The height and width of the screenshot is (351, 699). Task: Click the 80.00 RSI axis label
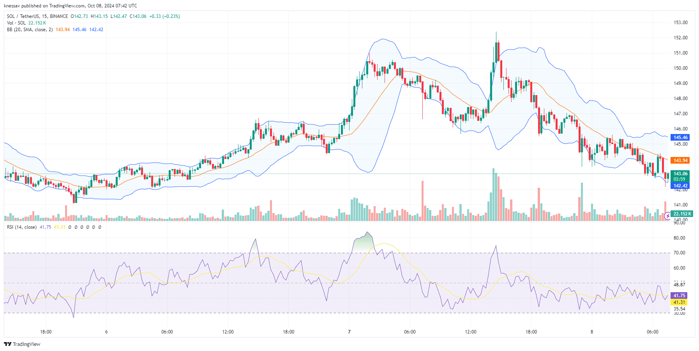(679, 238)
